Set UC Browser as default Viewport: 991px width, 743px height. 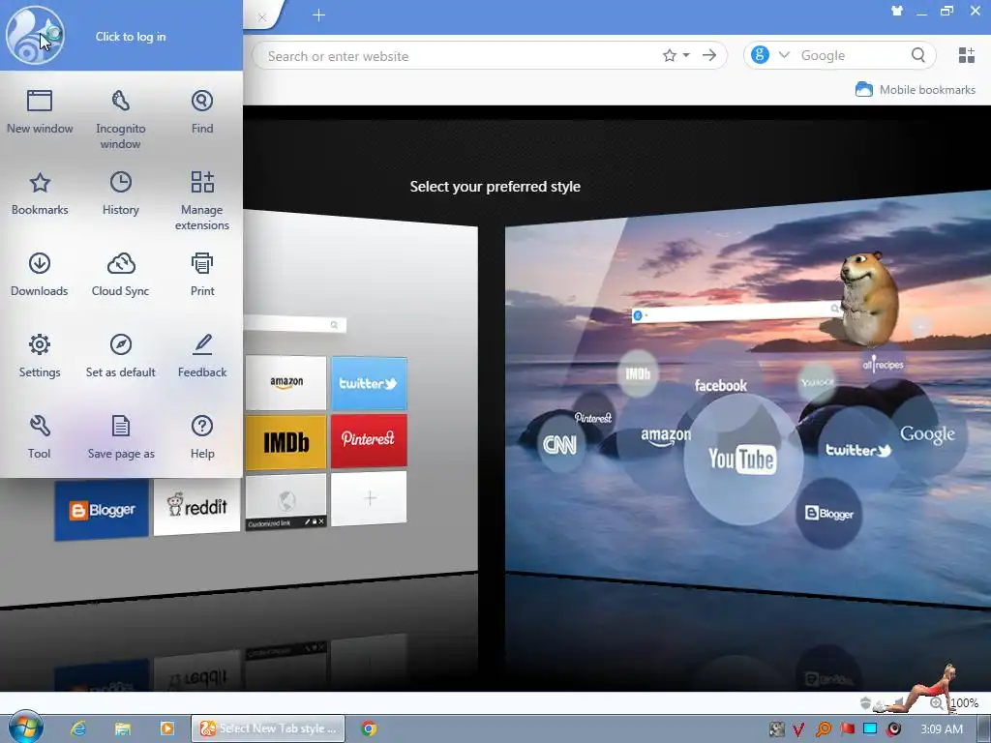120,356
